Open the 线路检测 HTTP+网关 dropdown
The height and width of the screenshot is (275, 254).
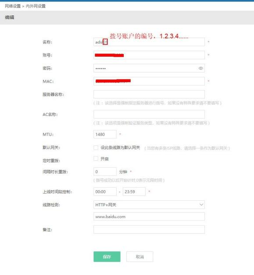tap(149, 205)
